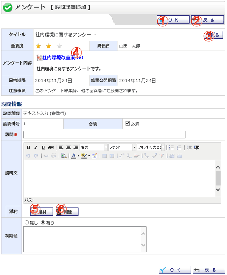Click the table cell properties icon

point(112,156)
